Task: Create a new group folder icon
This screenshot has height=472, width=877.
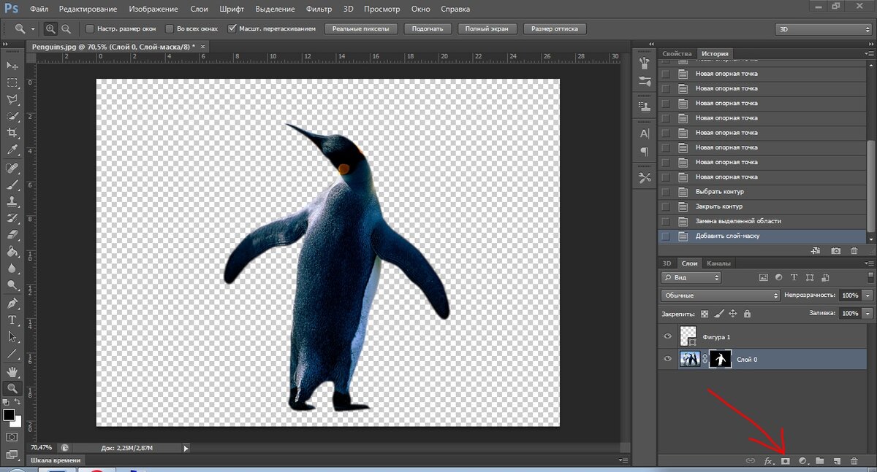Action: coord(820,461)
